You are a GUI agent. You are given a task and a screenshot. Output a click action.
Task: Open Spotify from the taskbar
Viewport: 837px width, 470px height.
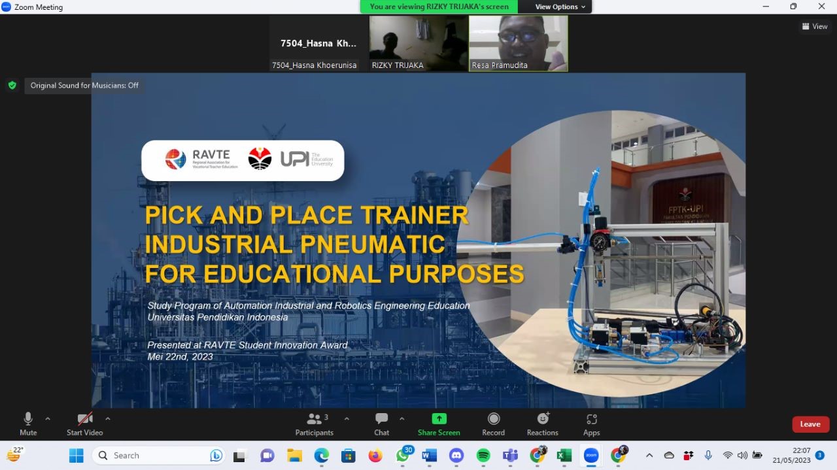click(x=483, y=456)
